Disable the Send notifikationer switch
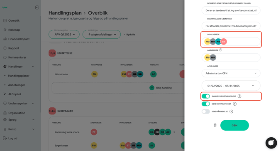This screenshot has width=278, height=151. click(206, 104)
